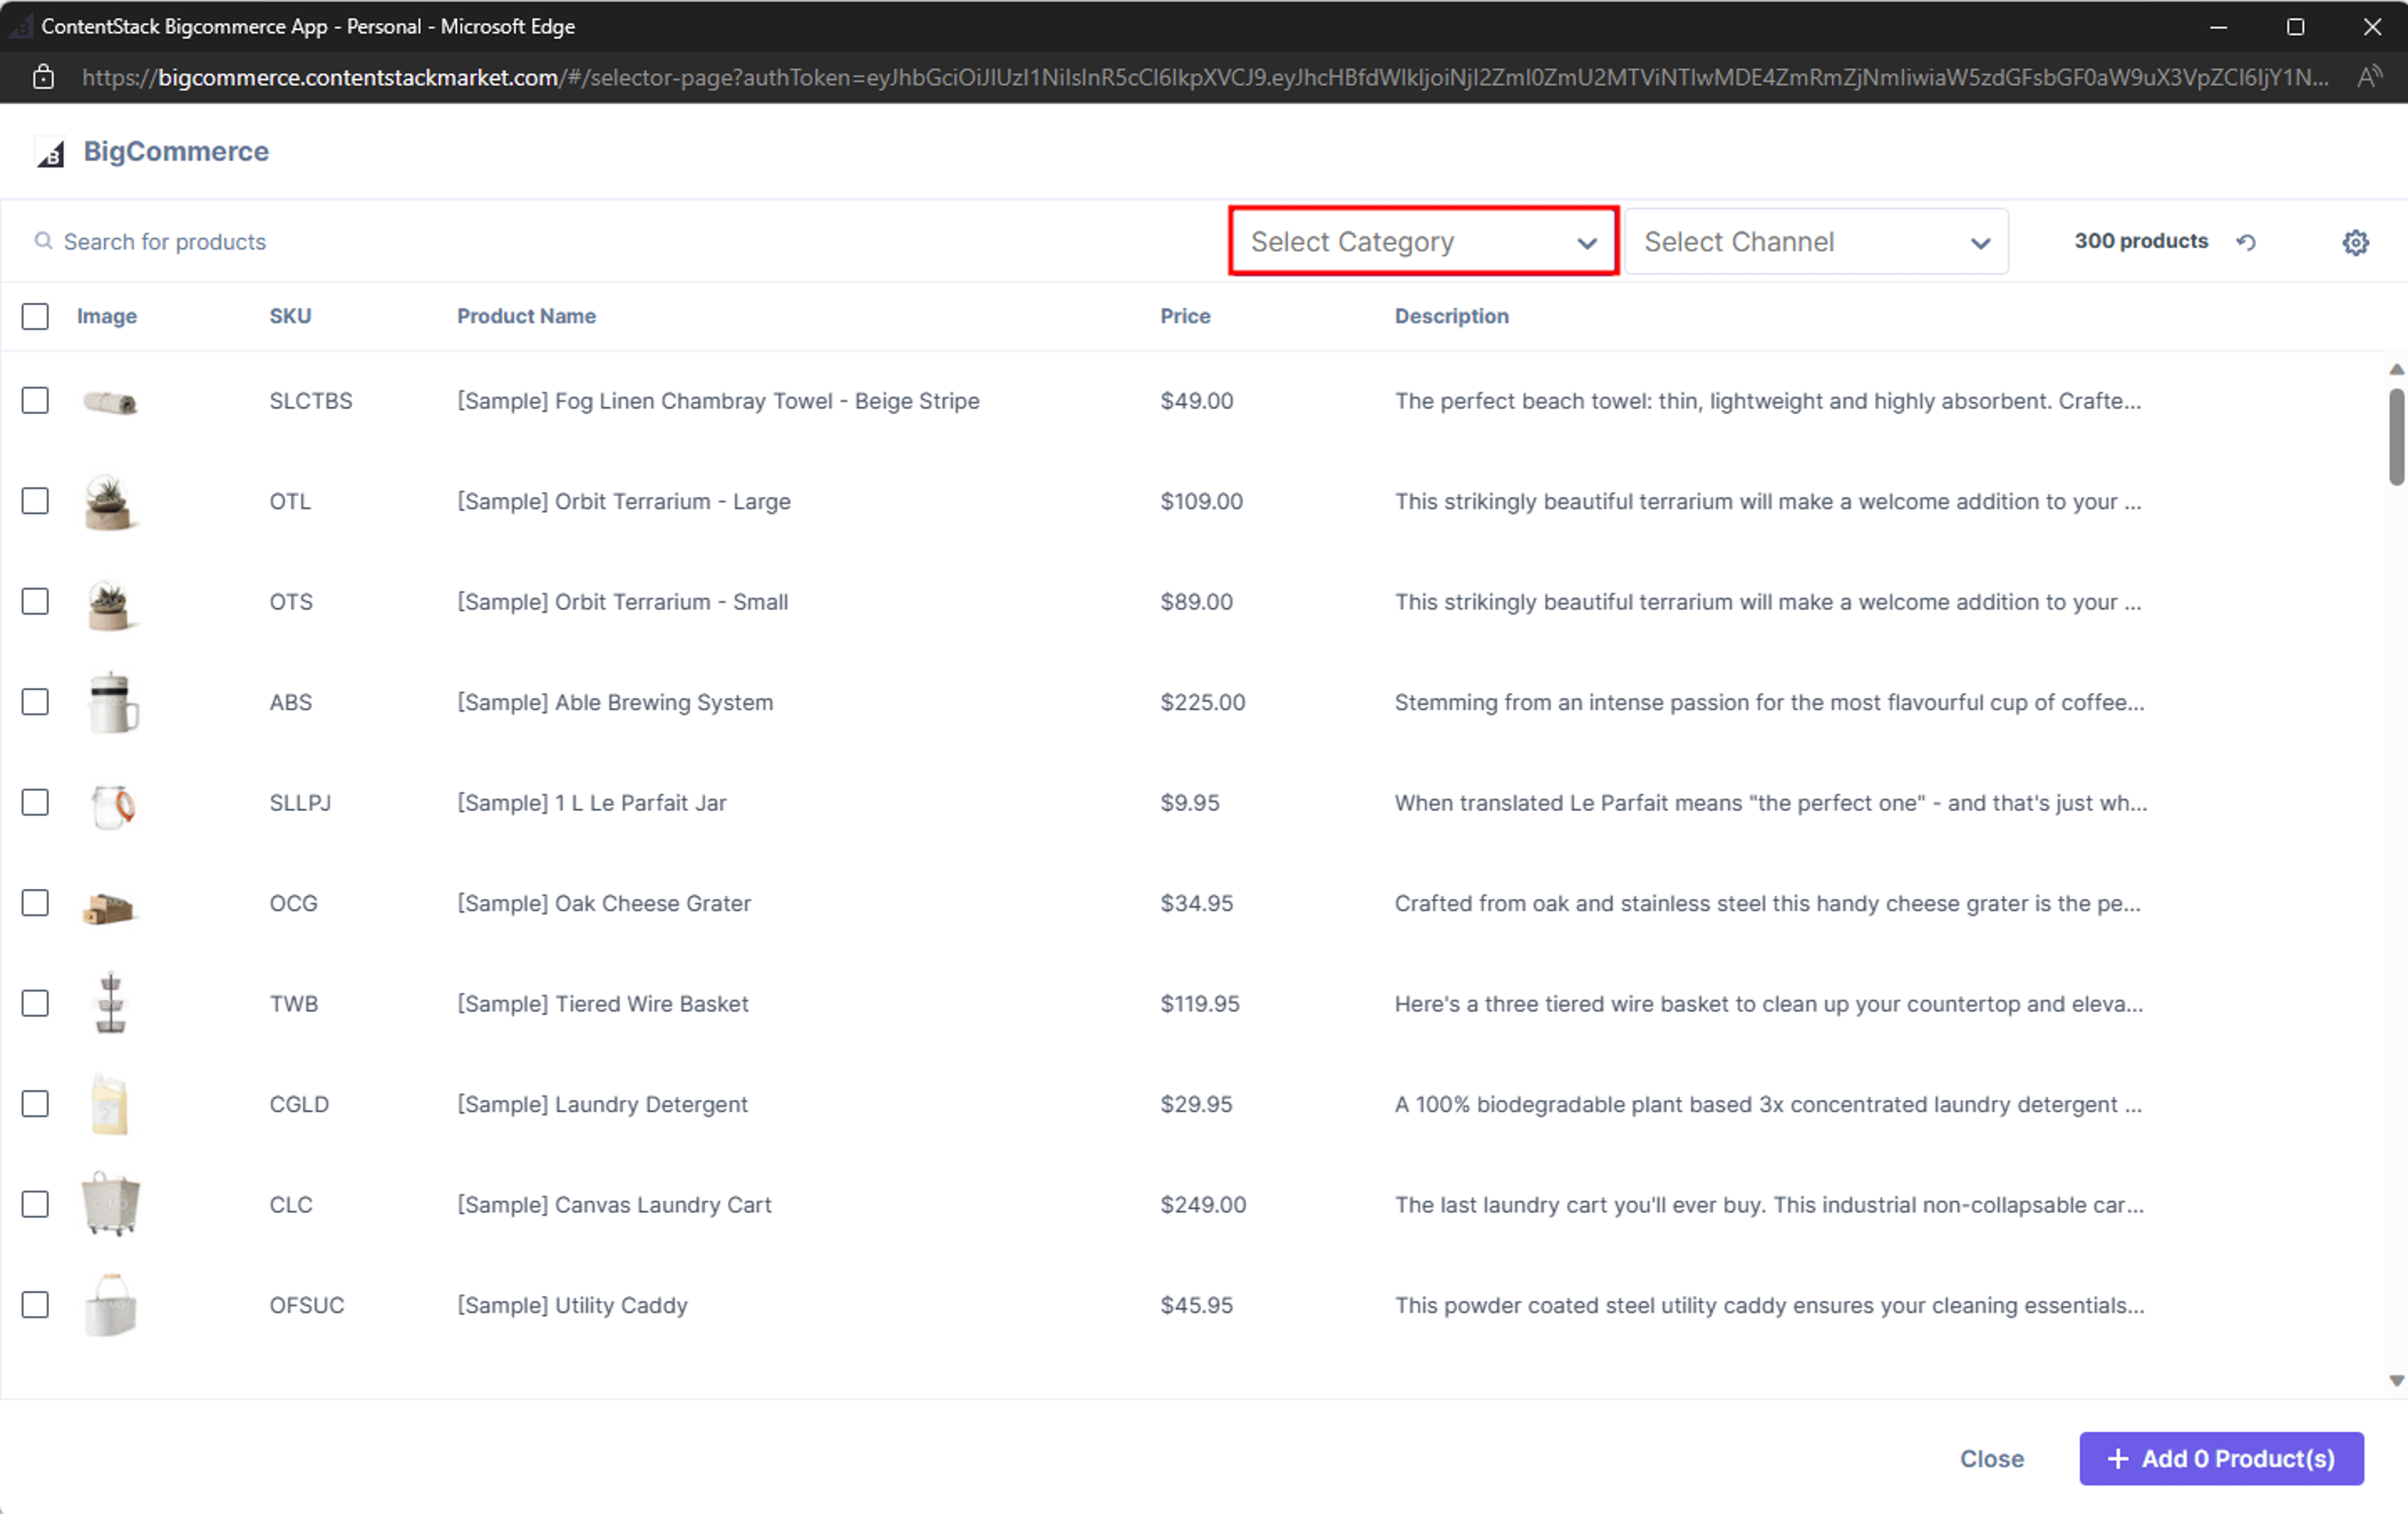Click scrollbar down arrow in product list
Viewport: 2408px width, 1514px height.
coord(2396,1380)
